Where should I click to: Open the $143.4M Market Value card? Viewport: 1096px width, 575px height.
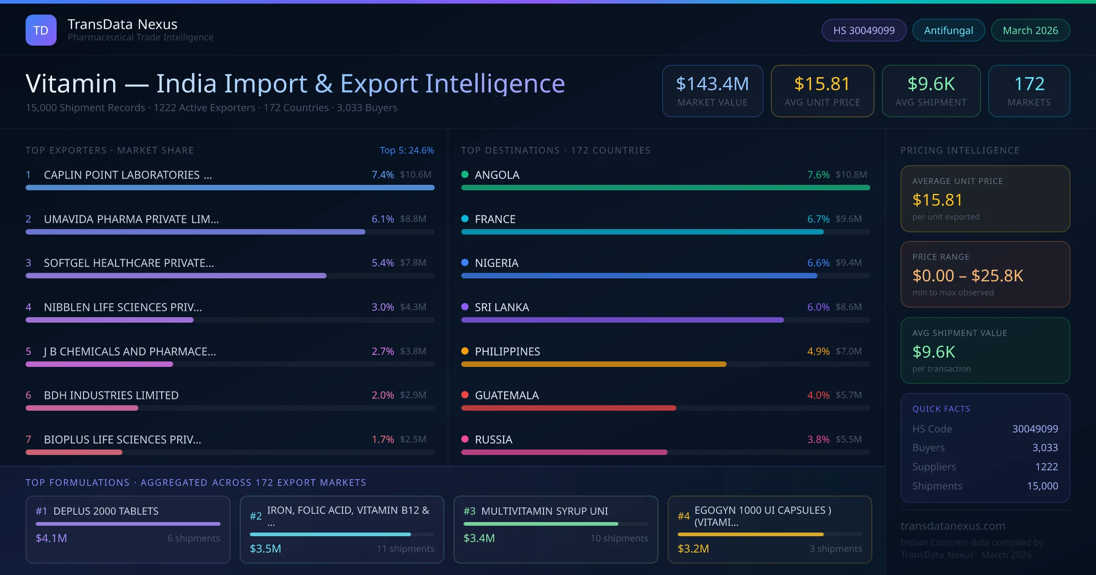point(712,91)
